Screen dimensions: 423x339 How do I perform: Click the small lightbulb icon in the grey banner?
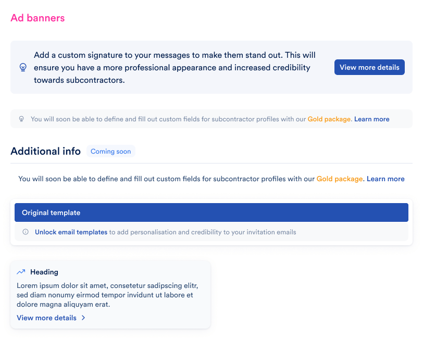(21, 119)
